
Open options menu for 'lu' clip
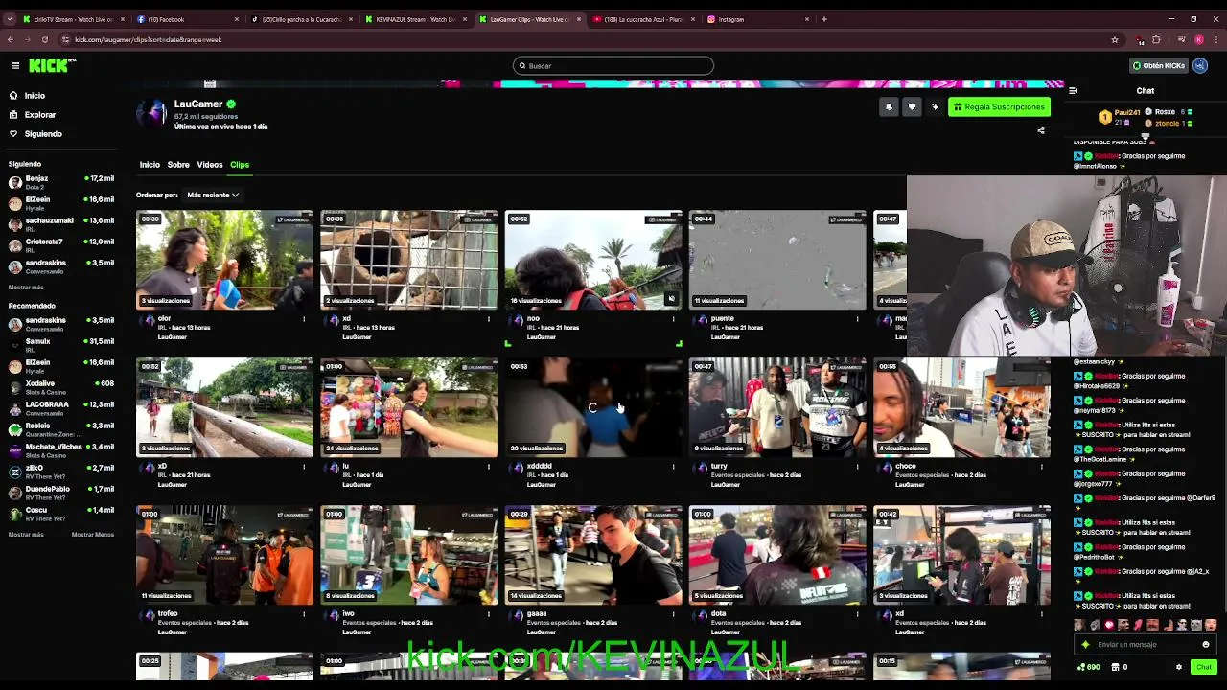point(489,467)
